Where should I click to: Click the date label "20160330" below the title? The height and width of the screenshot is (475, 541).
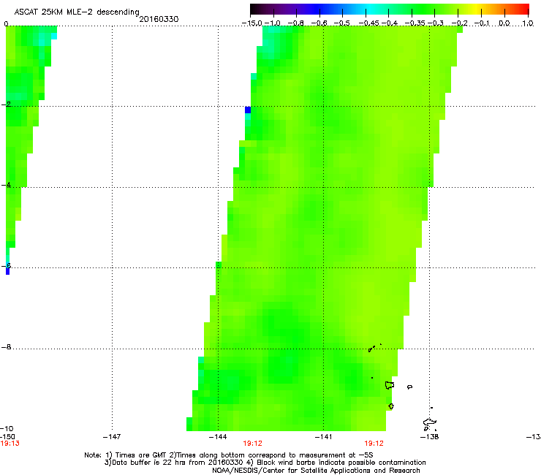click(x=159, y=19)
